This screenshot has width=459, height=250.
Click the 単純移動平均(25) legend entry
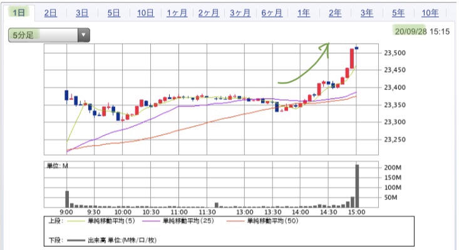(178, 221)
